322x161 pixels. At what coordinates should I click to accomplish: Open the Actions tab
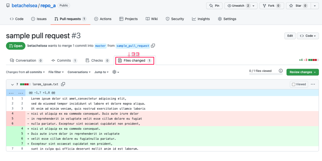point(103,19)
